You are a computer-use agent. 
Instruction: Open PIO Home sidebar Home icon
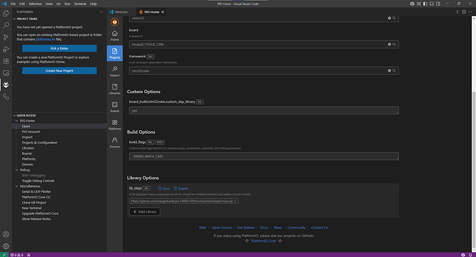pos(115,35)
